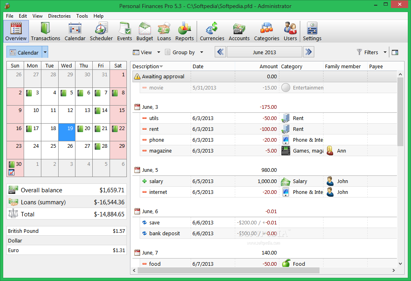Open the File menu
The width and height of the screenshot is (411, 281).
click(x=10, y=16)
